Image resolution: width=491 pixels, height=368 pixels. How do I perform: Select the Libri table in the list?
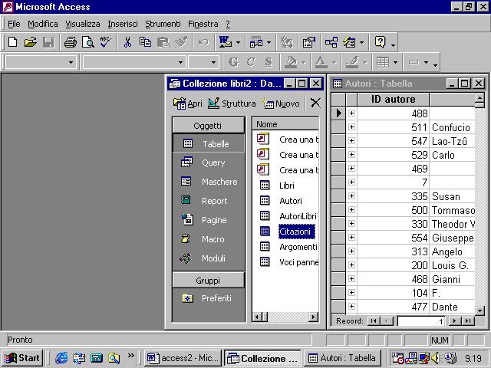pos(286,186)
